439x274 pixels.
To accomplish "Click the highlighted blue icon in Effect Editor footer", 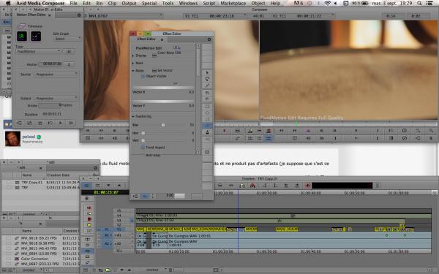I will [145, 197].
